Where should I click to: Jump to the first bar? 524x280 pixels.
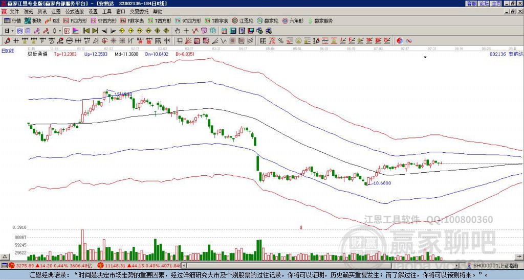coord(86,31)
